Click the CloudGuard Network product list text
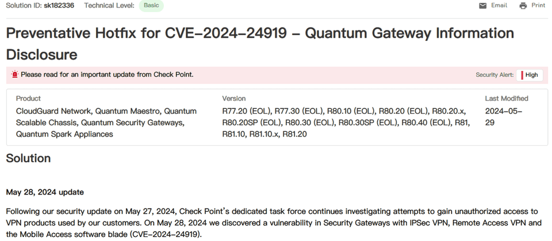Image resolution: width=552 pixels, height=241 pixels. tap(106, 123)
